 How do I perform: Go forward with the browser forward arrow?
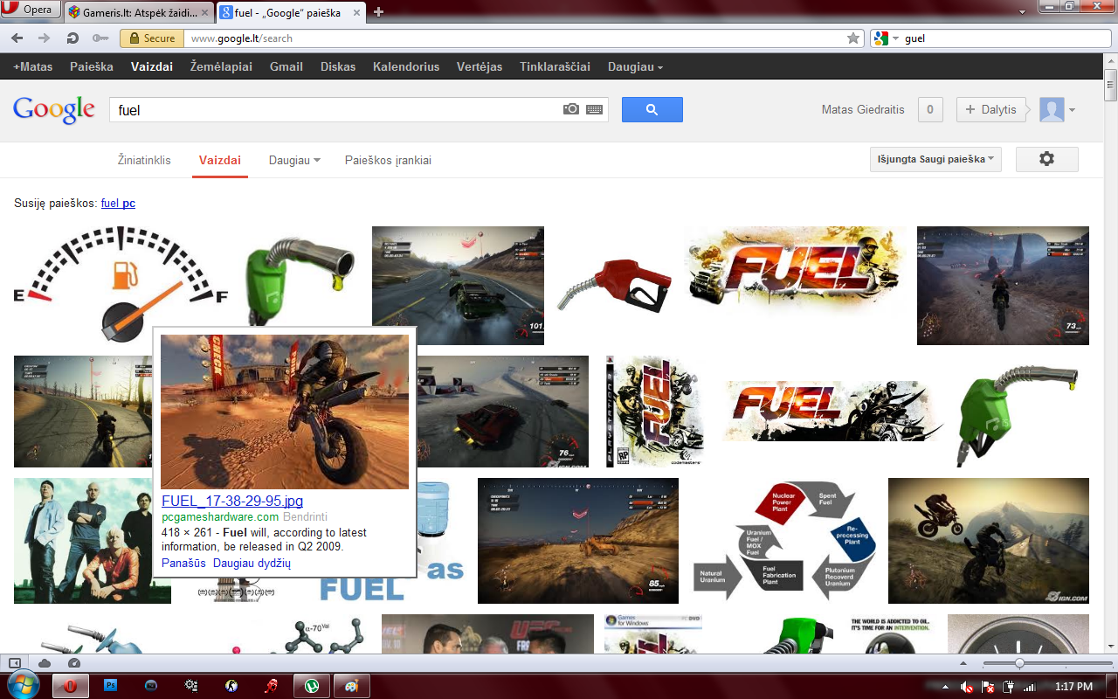pyautogui.click(x=44, y=38)
